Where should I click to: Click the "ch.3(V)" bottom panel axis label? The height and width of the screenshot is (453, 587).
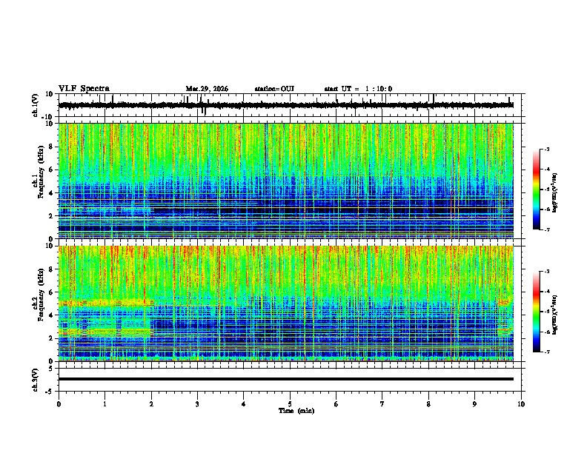(35, 380)
